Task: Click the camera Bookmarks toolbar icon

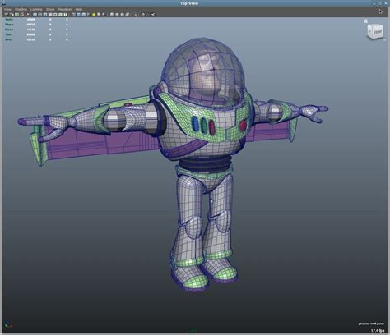Action: [16, 15]
